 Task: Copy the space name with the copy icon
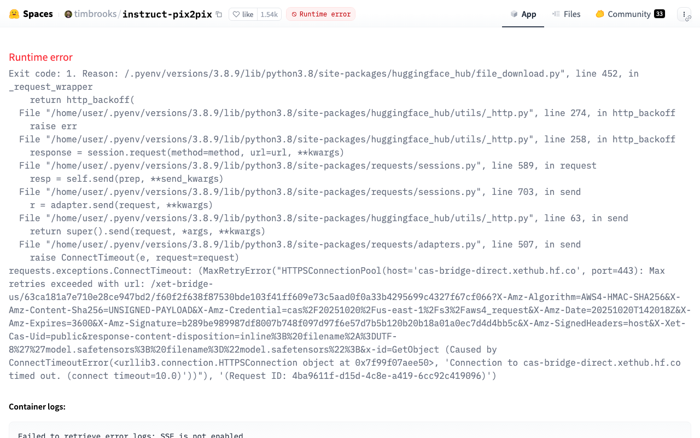click(x=219, y=14)
